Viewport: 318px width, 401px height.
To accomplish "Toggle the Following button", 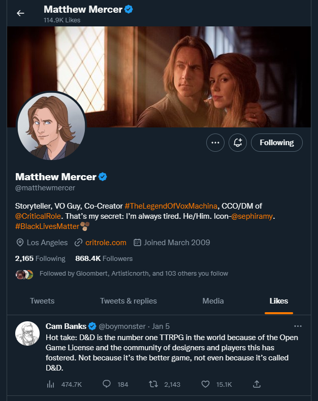I will (277, 143).
